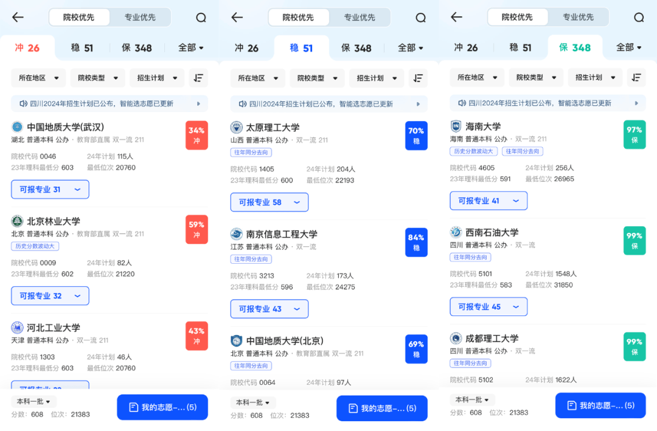
Task: Click the 西南石油大学 school name
Action: [492, 232]
